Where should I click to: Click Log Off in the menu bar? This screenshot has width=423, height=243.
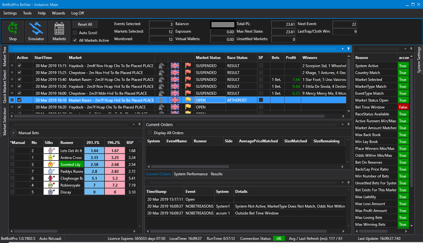point(78,13)
